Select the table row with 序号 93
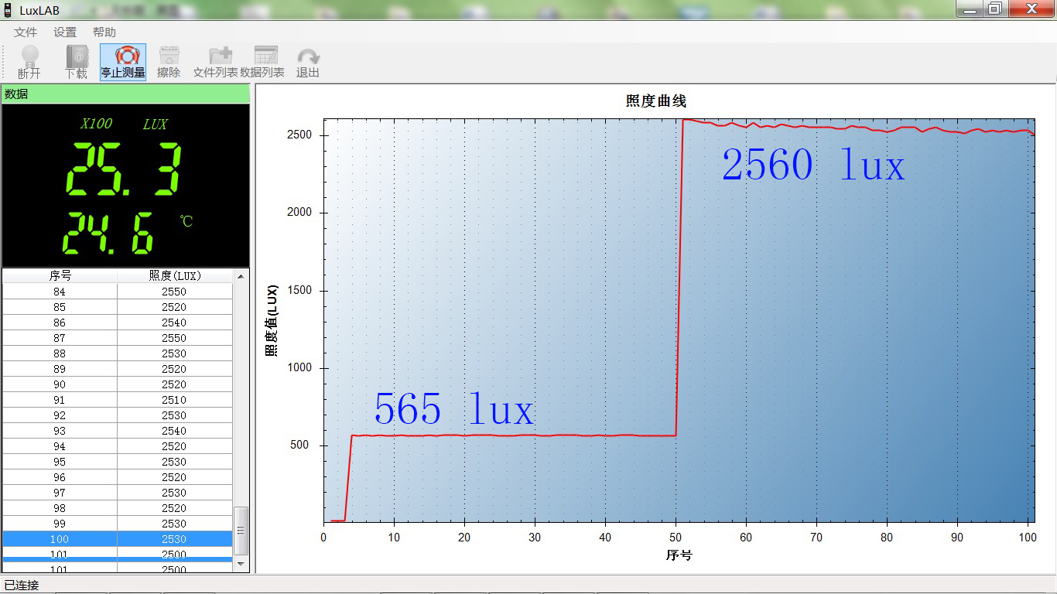 tap(118, 431)
